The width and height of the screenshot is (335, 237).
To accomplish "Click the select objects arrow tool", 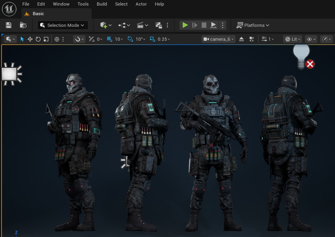I will 22,39.
